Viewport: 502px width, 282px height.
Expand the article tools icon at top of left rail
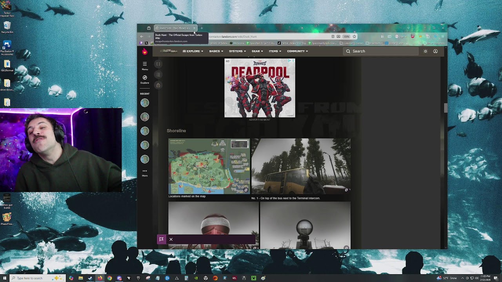coord(158,64)
